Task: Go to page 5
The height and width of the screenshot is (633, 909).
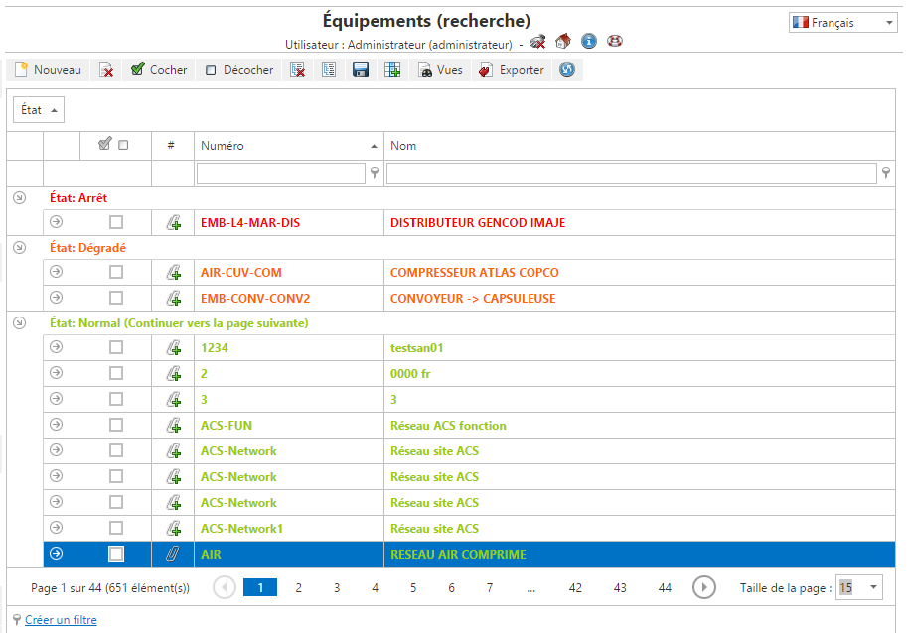Action: pyautogui.click(x=413, y=587)
